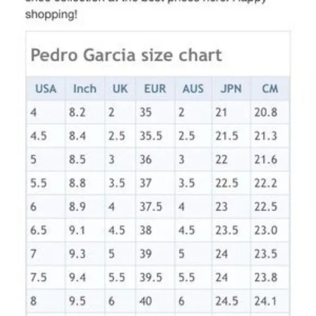This screenshot has height=316, width=316.
Task: Click the EUR 40 cell
Action: 155,301
